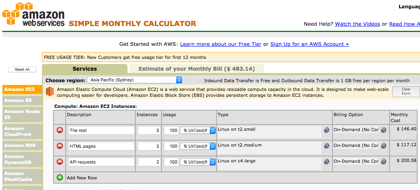Screen dimensions: 420x190
Task: Edit instances count for 'API requests' row
Action: point(149,162)
